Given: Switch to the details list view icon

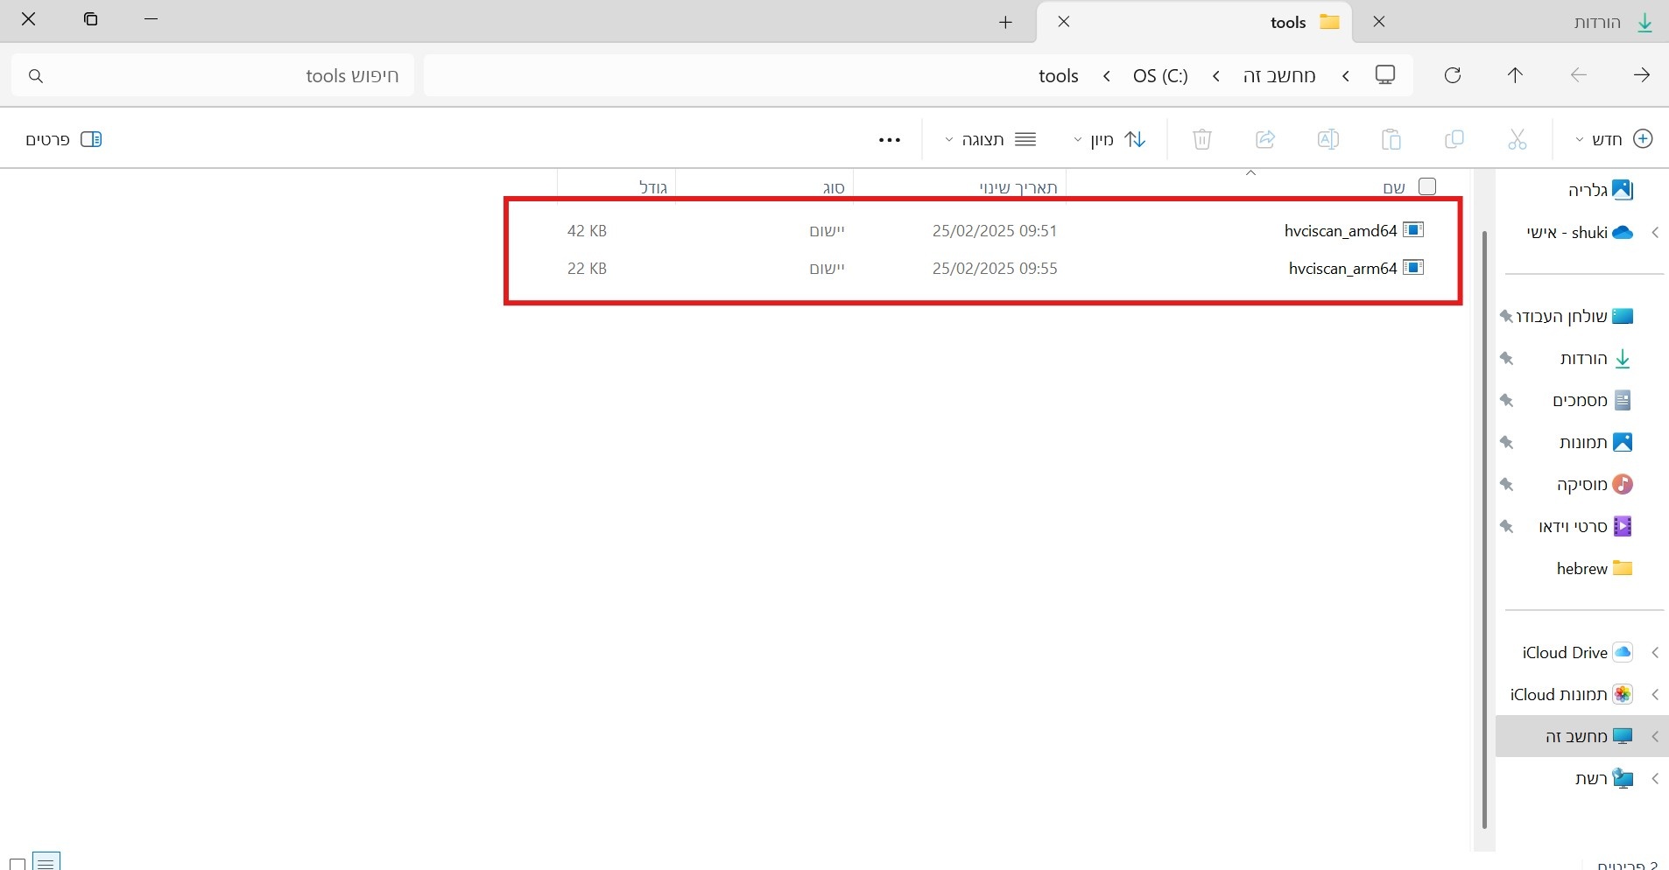Looking at the screenshot, I should click(46, 863).
